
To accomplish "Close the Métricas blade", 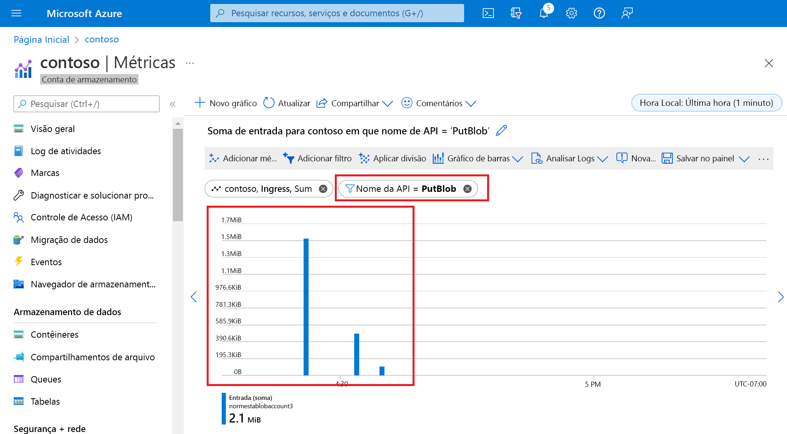I will click(769, 63).
